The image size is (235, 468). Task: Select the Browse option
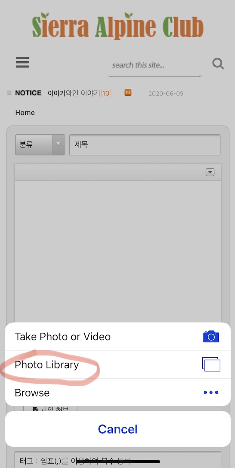click(118, 392)
